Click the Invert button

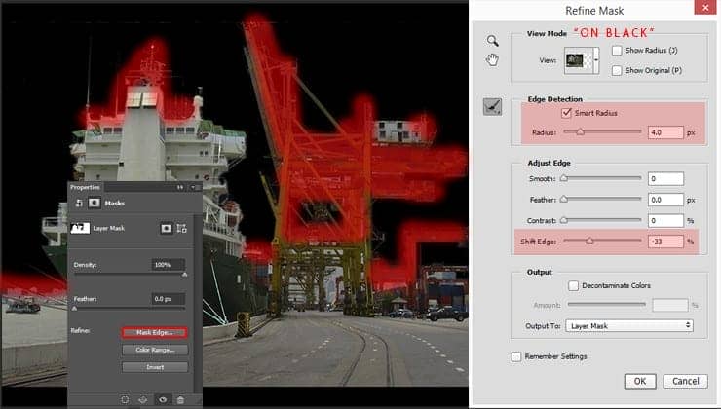(155, 367)
